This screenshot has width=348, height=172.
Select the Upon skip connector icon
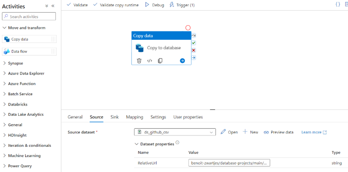click(x=193, y=35)
